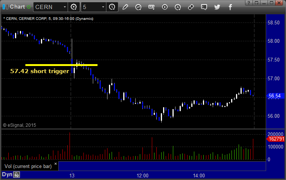Screen dimensions: 286x180
Task: Click the 56.54 current price marker
Action: (275, 96)
